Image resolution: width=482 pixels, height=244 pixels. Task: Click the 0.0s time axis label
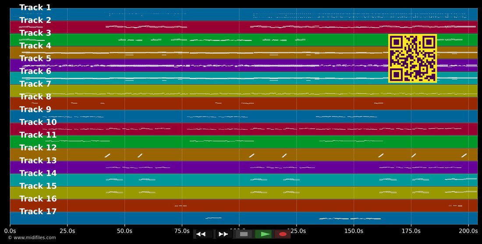point(10,230)
